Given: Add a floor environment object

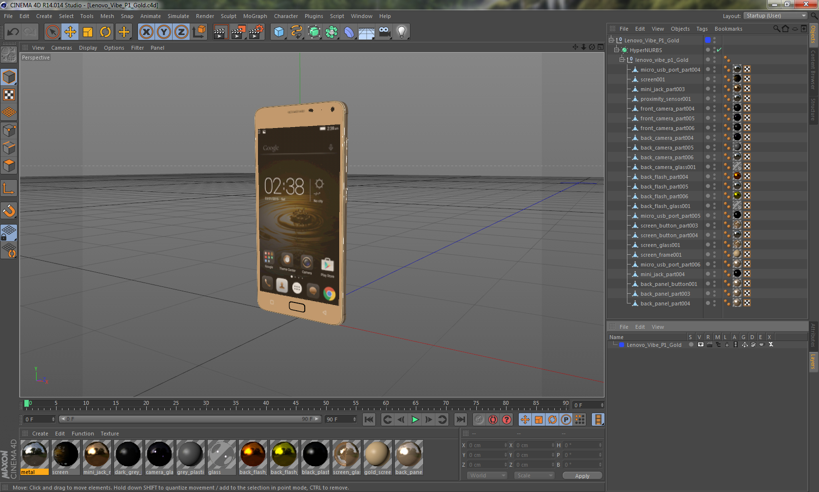Looking at the screenshot, I should (x=367, y=32).
